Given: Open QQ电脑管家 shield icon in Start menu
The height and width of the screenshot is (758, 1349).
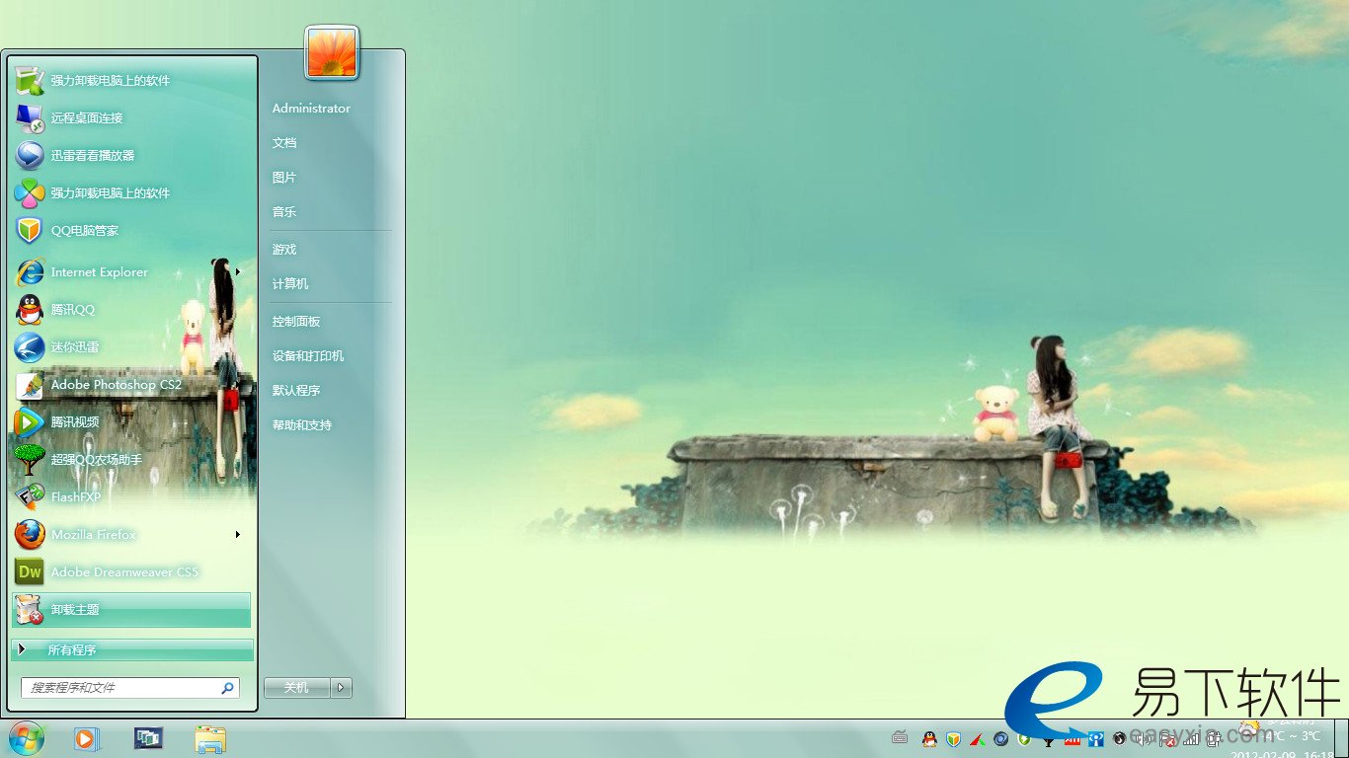Looking at the screenshot, I should click(x=30, y=231).
